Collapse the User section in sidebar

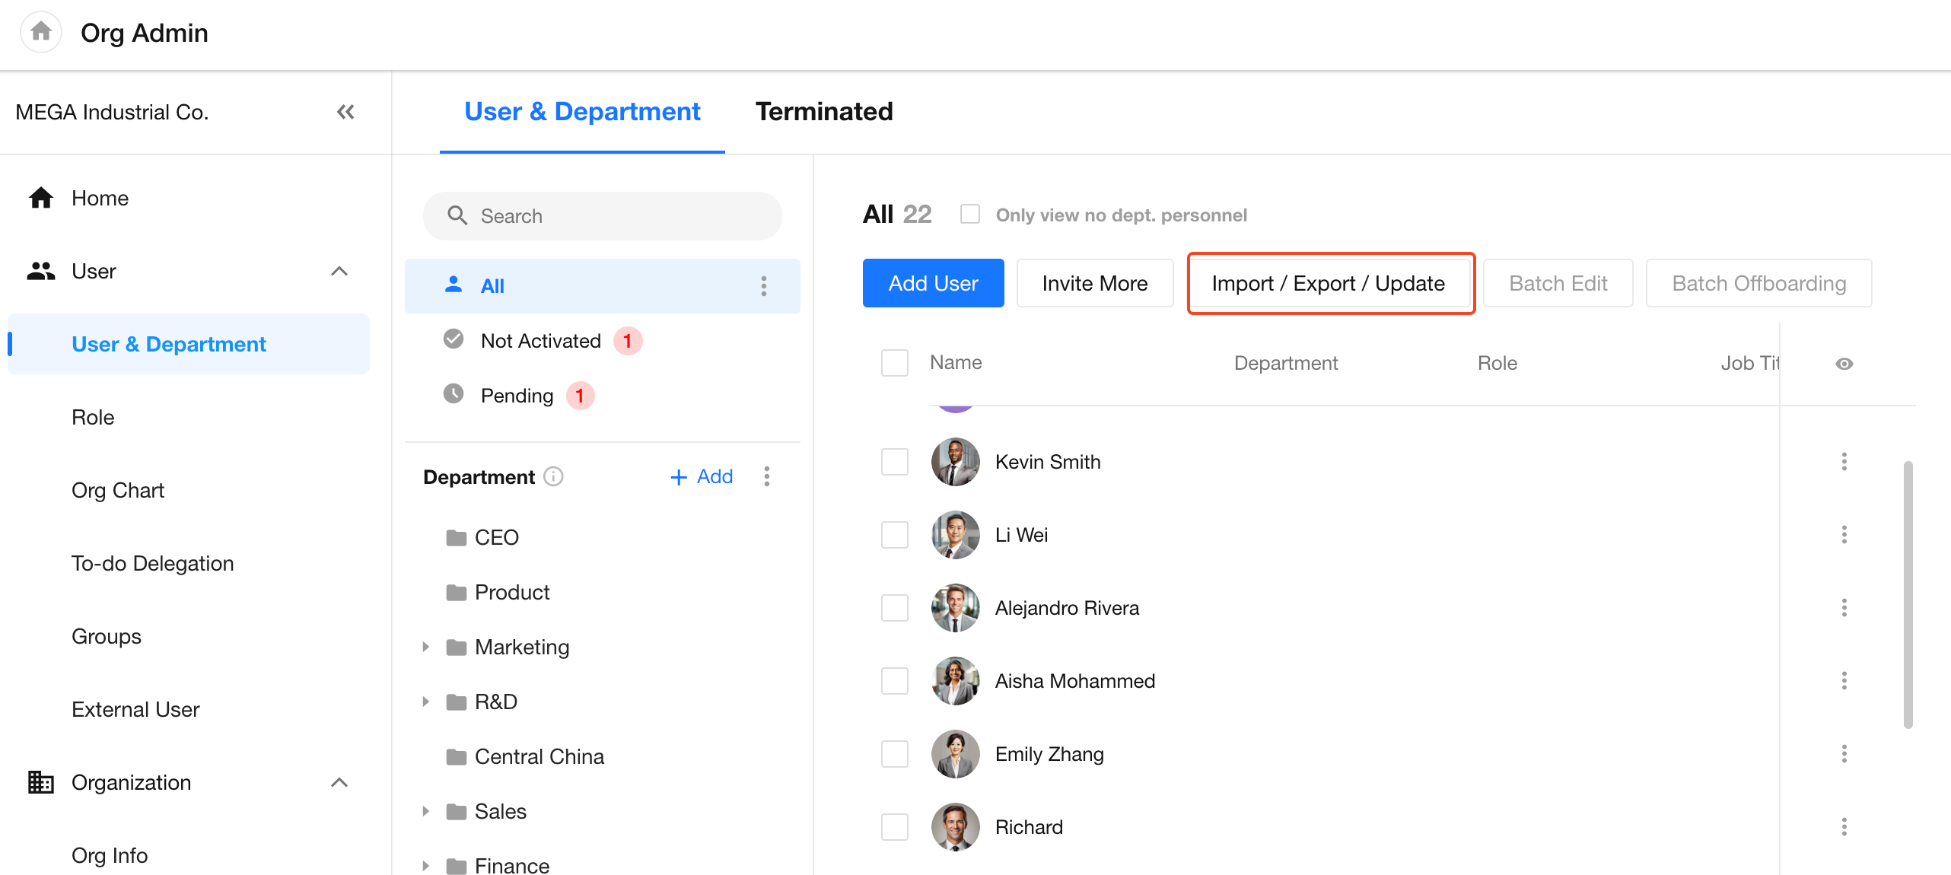pos(339,272)
